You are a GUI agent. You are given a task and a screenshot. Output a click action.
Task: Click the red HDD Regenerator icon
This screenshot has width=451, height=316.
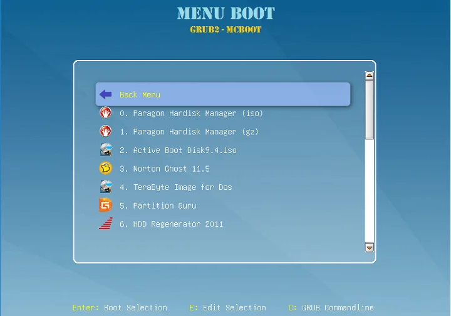coord(105,224)
